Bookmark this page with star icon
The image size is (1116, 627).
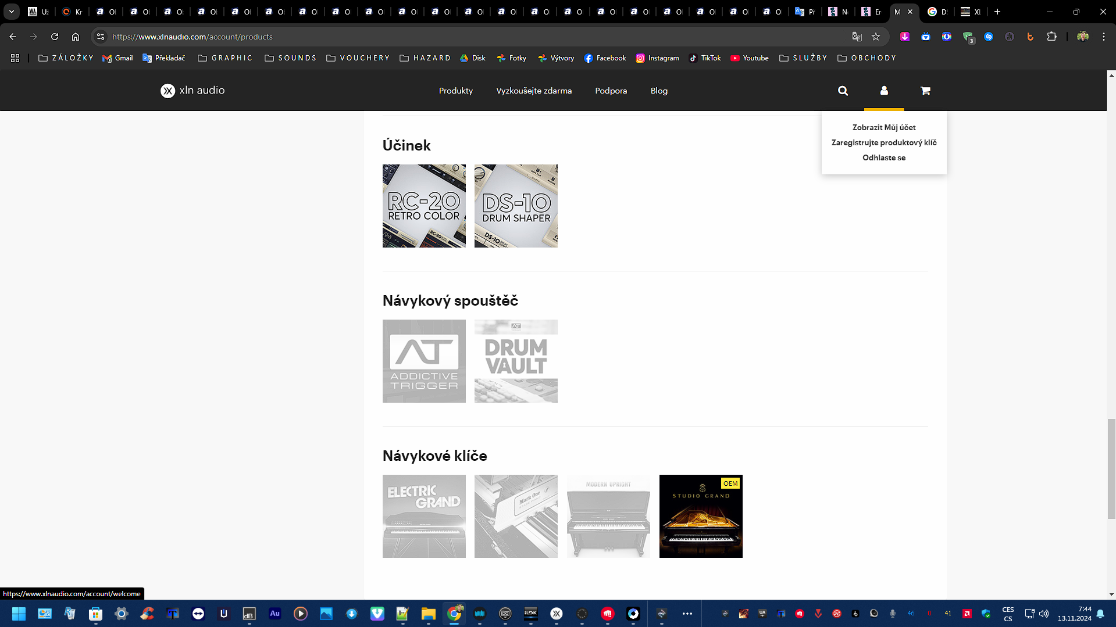click(x=876, y=37)
